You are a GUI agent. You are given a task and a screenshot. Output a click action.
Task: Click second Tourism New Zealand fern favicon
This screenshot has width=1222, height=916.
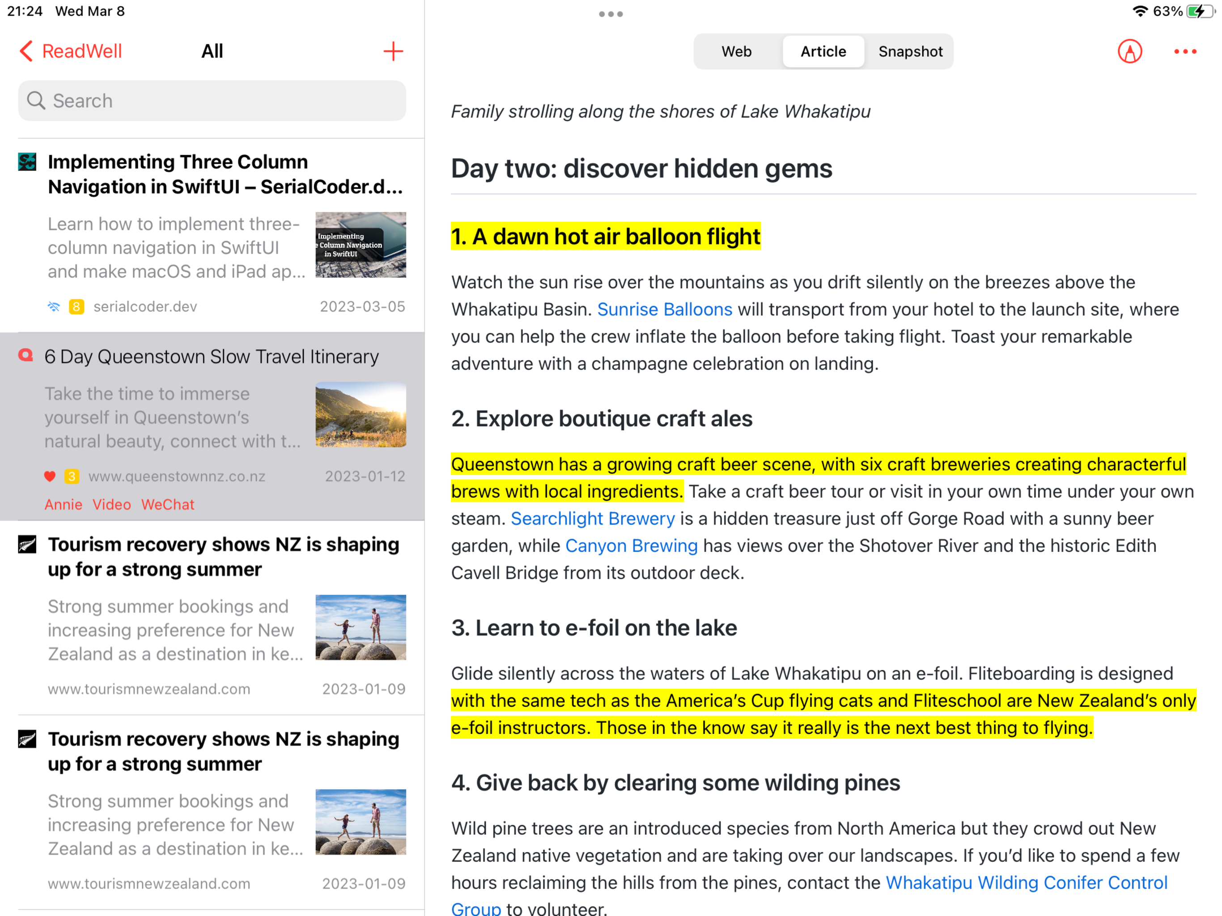pos(27,738)
